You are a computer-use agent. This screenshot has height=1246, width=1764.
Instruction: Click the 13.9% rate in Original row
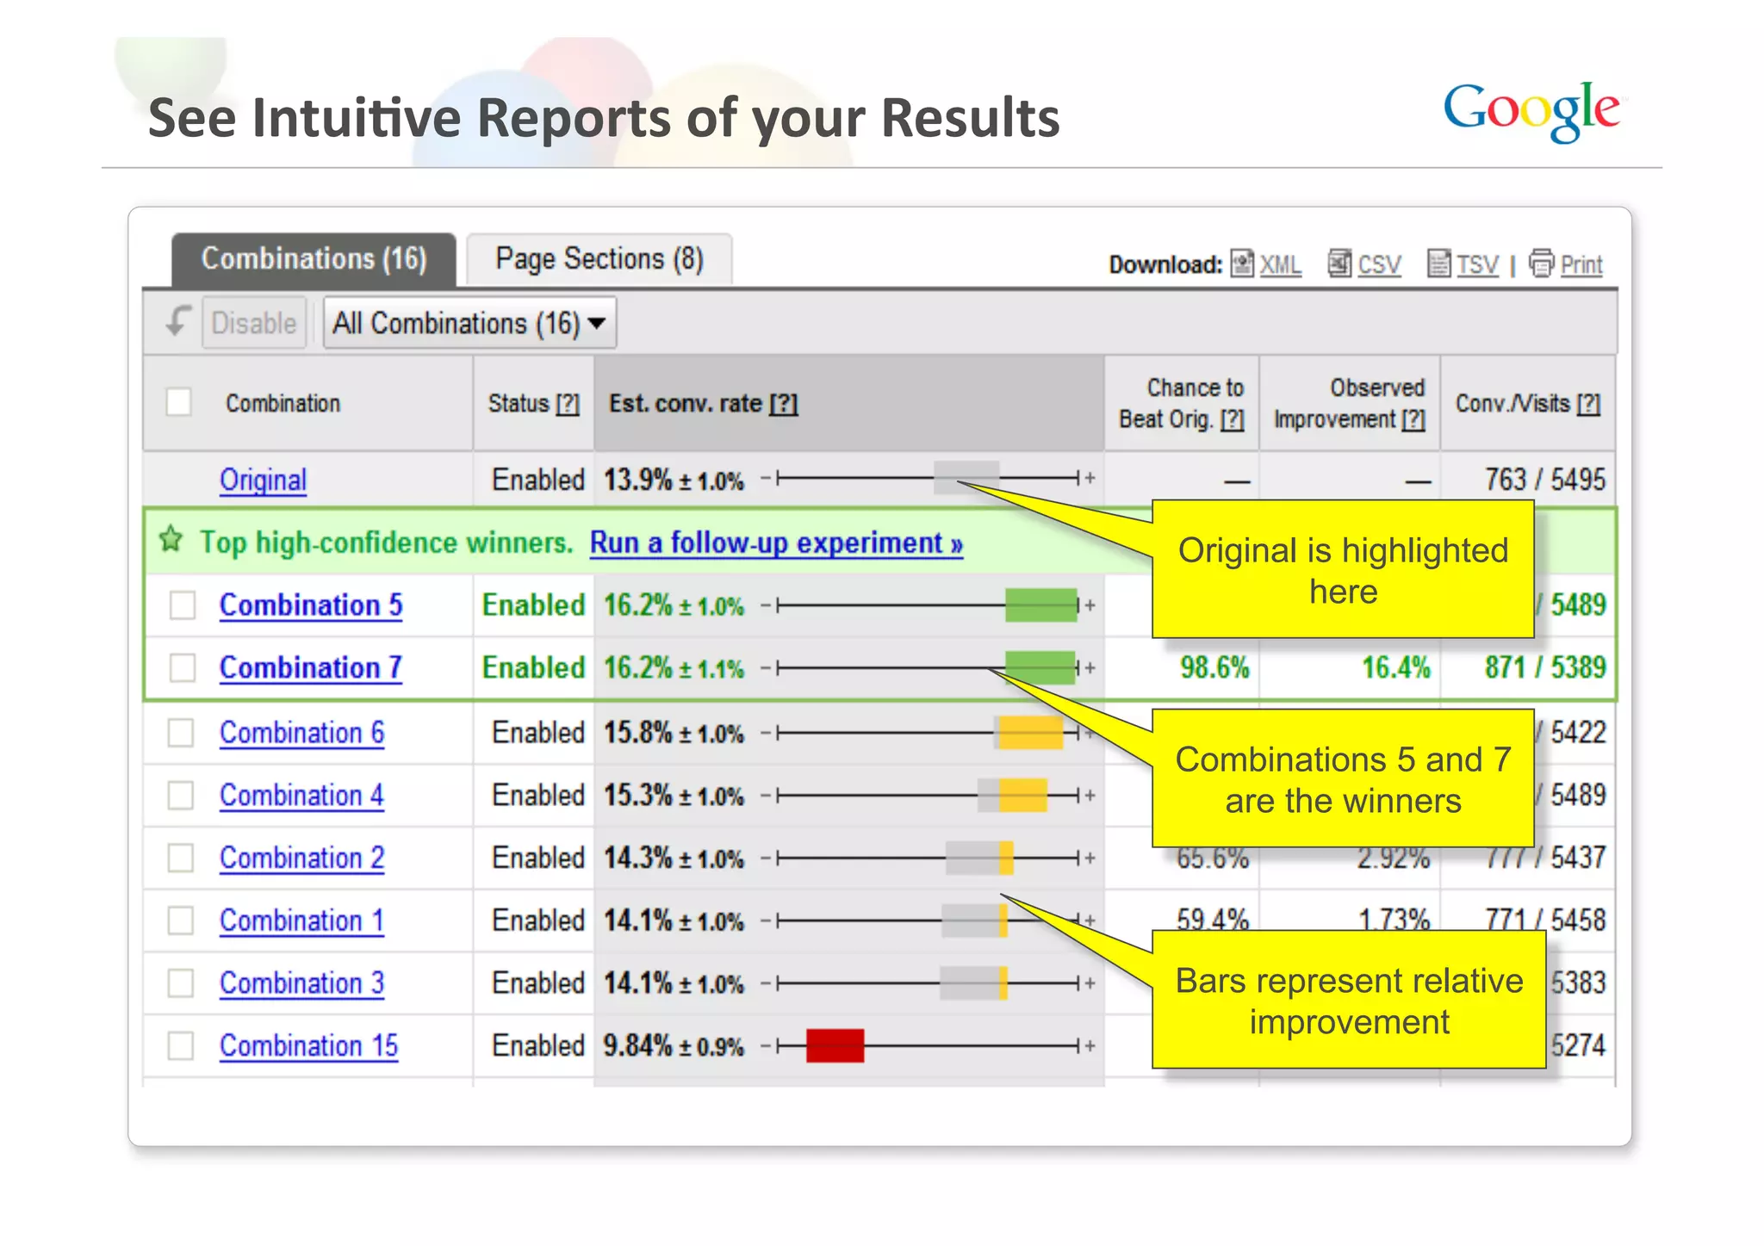coord(637,480)
